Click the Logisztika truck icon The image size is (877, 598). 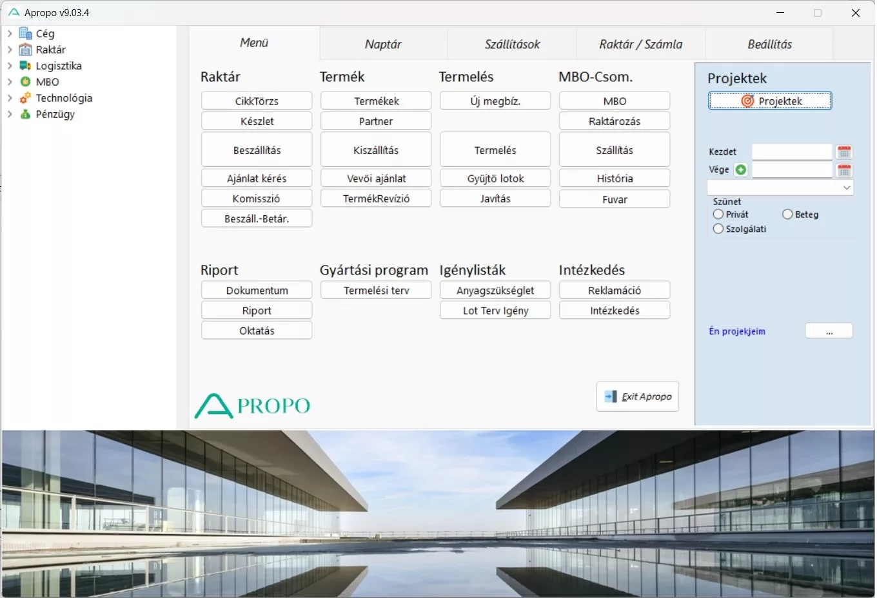(x=25, y=66)
